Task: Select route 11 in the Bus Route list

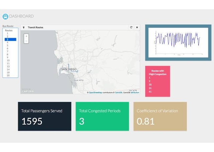Action: pos(10,63)
